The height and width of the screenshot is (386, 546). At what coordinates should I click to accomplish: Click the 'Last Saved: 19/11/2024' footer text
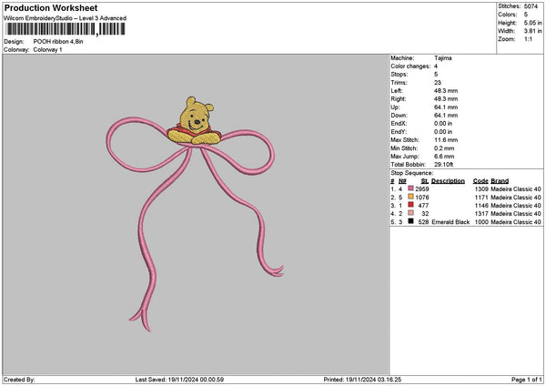[x=179, y=380]
